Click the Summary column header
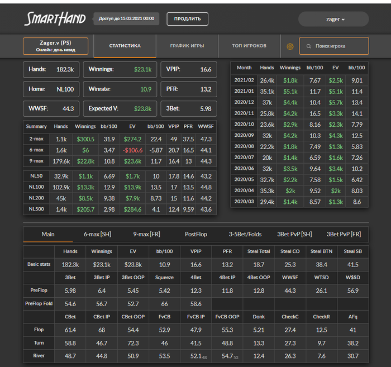Screen dimensions: 391x367 36,126
